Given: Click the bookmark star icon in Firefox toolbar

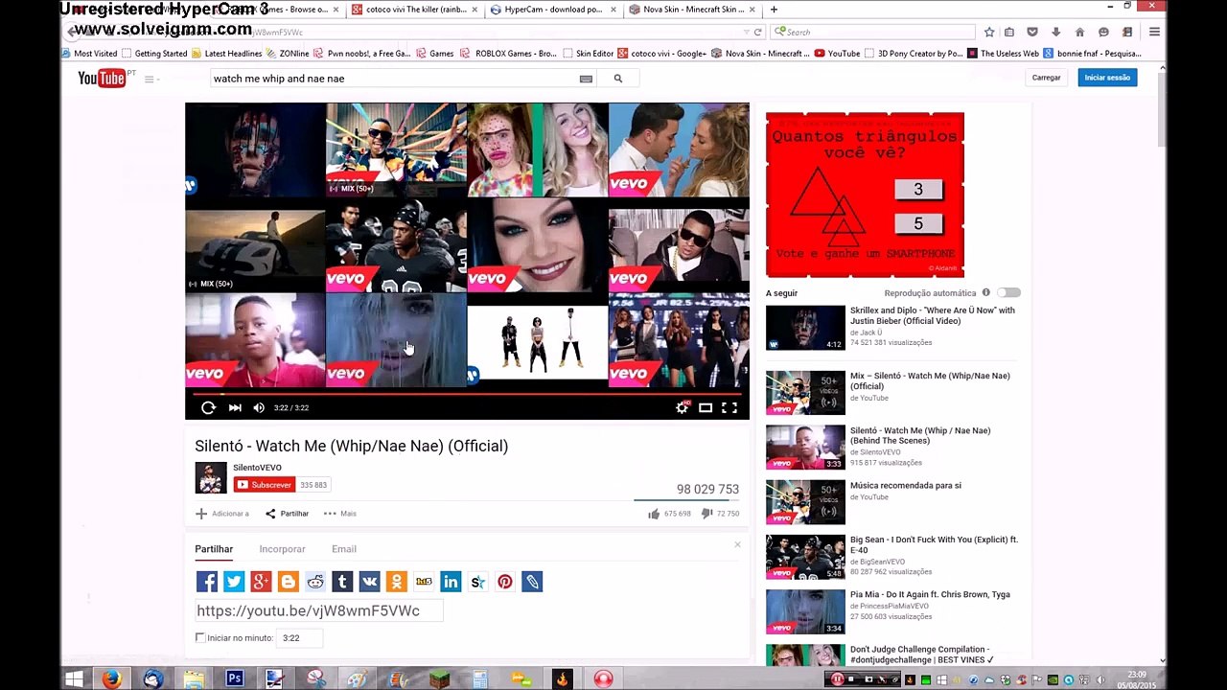Looking at the screenshot, I should (x=989, y=32).
